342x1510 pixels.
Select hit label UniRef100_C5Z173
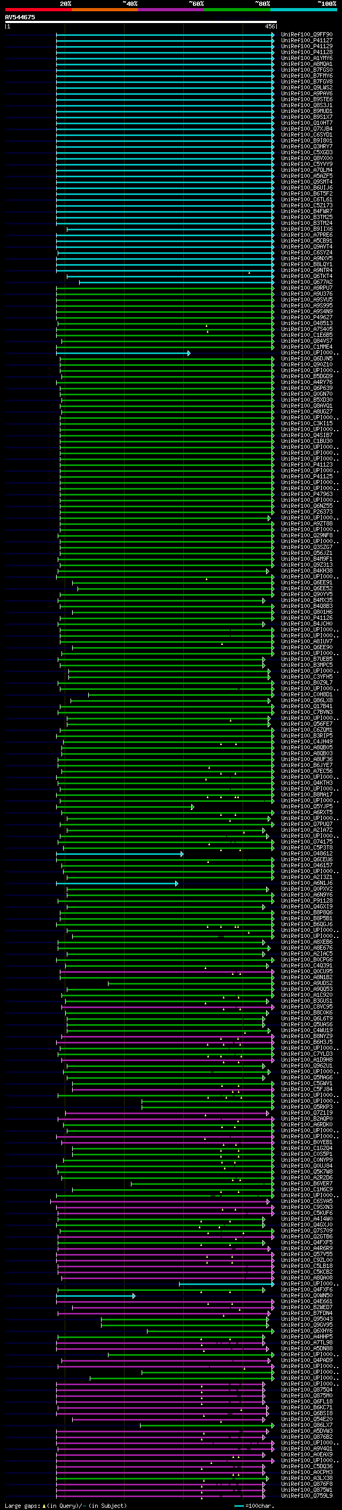tap(306, 205)
